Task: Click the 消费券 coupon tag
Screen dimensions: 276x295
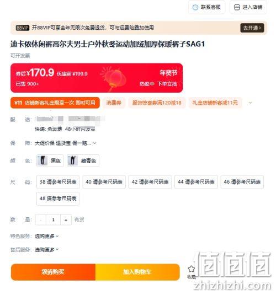Action: [x=114, y=103]
